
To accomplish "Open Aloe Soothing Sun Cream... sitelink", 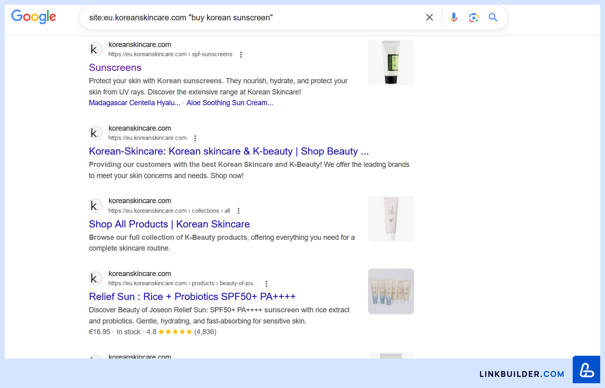I will [x=230, y=103].
